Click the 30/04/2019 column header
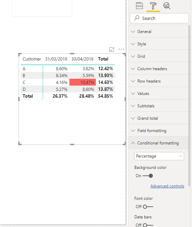The image size is (192, 227). click(x=82, y=59)
